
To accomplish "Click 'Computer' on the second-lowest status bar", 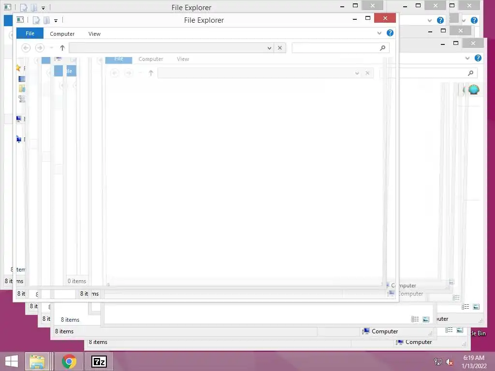I will (385, 331).
